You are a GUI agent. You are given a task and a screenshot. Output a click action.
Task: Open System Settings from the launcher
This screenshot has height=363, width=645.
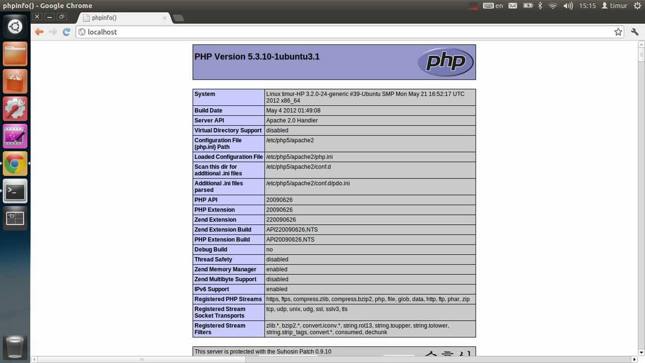pyautogui.click(x=15, y=108)
